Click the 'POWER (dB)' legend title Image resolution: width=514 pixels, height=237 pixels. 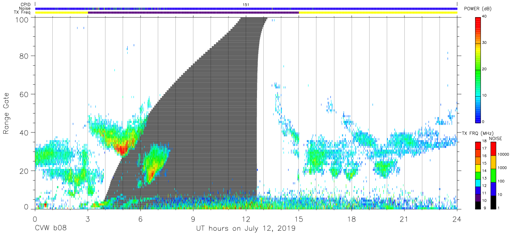(x=477, y=9)
